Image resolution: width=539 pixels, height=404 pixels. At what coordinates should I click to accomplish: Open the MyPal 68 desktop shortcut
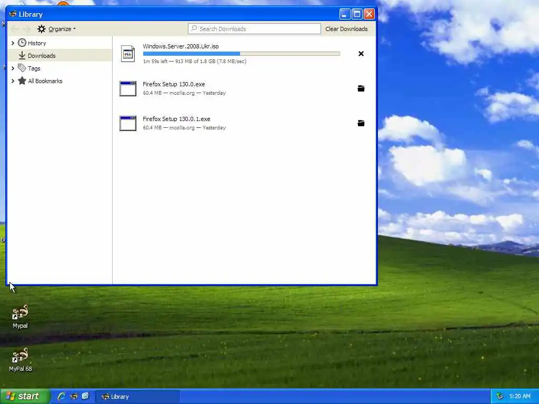[x=21, y=360]
